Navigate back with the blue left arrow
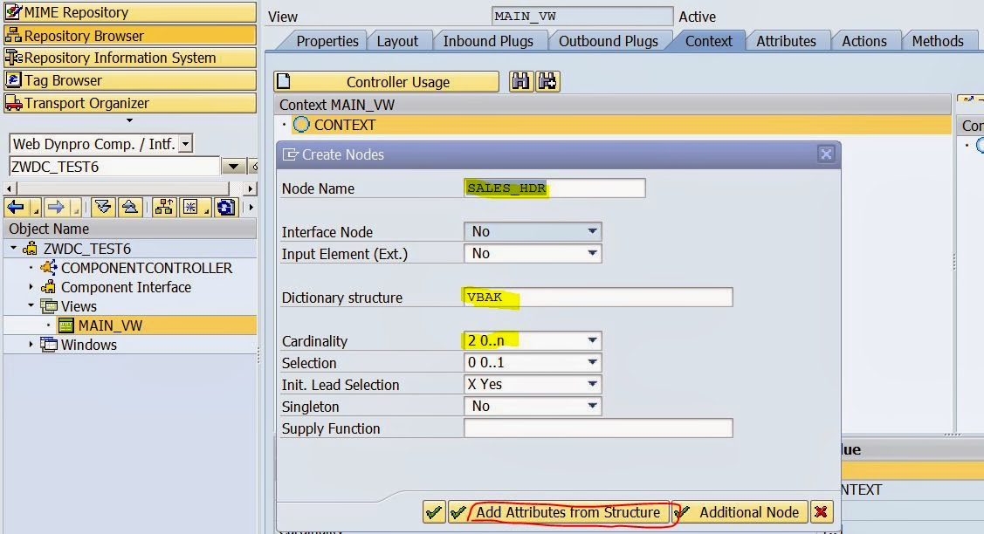Screen dimensions: 984x534 coord(17,207)
